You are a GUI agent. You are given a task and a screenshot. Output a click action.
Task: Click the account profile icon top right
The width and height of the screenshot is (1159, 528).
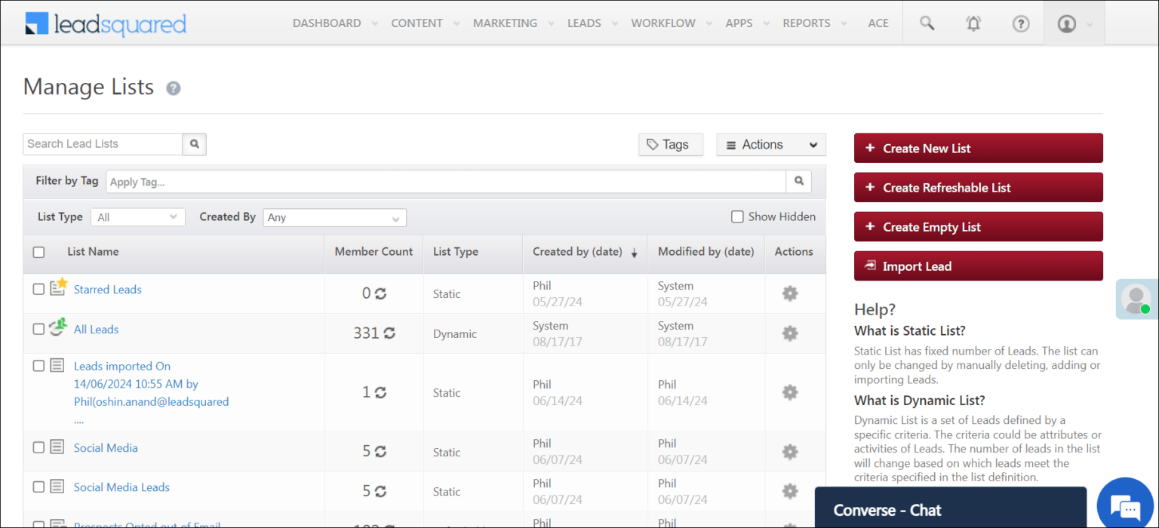point(1065,23)
